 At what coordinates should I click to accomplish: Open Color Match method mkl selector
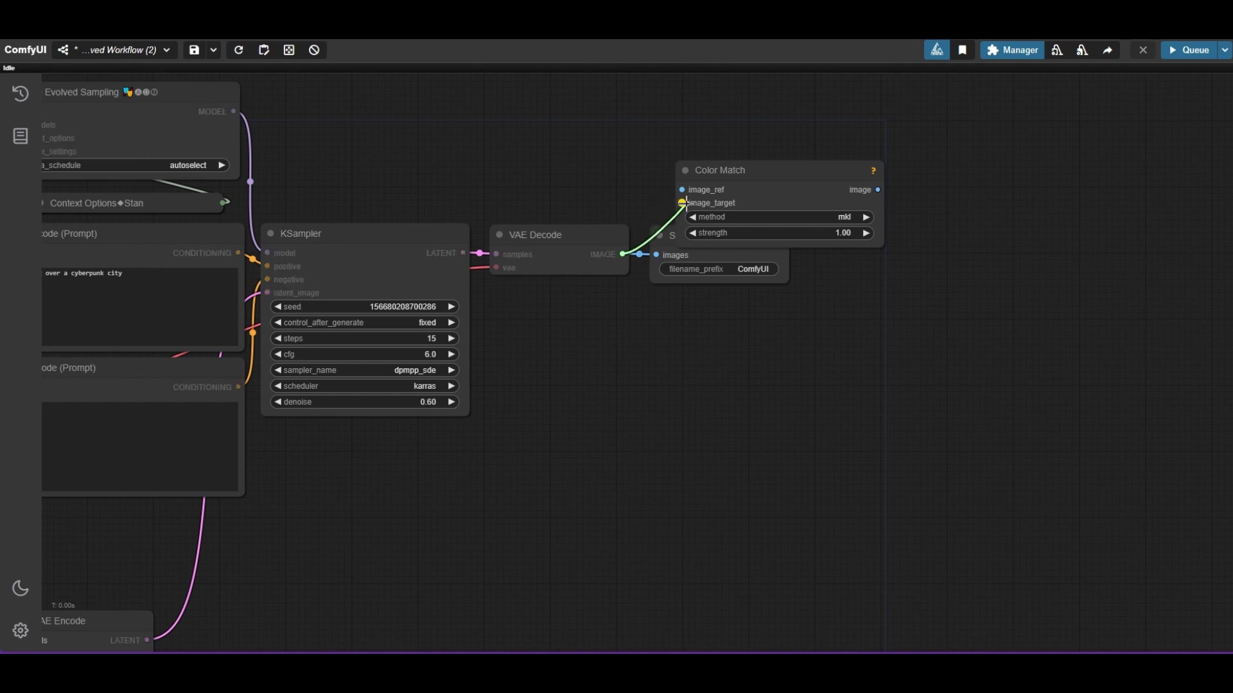pyautogui.click(x=780, y=218)
